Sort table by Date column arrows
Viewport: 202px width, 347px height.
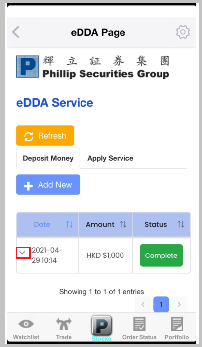pos(69,224)
